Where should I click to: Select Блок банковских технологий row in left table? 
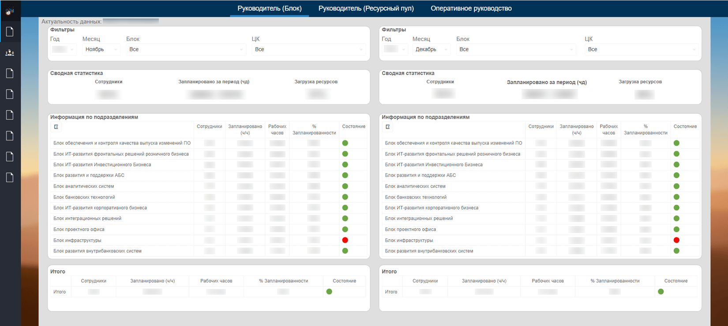point(209,197)
